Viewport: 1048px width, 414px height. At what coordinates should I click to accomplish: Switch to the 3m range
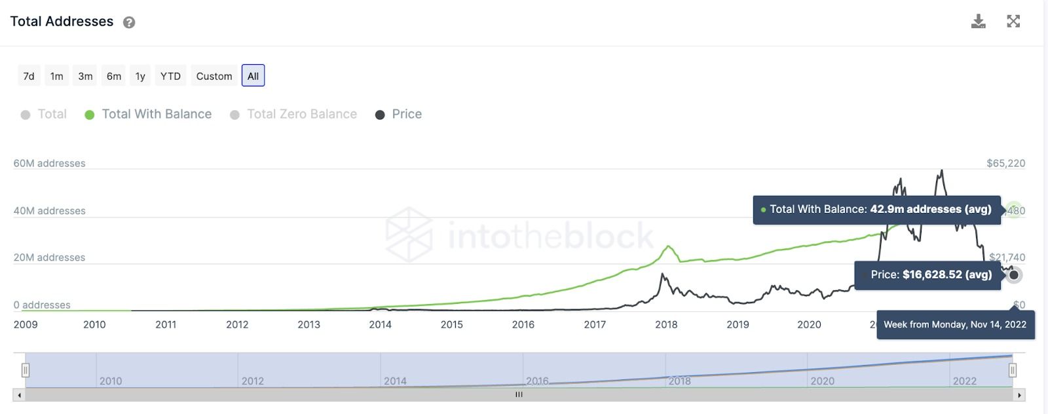[85, 76]
